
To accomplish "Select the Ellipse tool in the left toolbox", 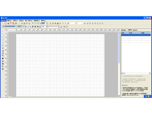I will (x=3, y=40).
